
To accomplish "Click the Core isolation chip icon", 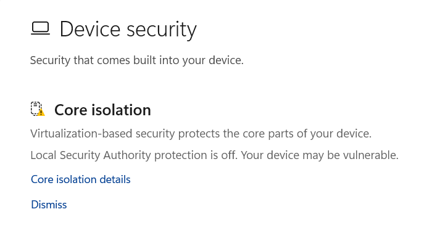I will click(x=36, y=108).
